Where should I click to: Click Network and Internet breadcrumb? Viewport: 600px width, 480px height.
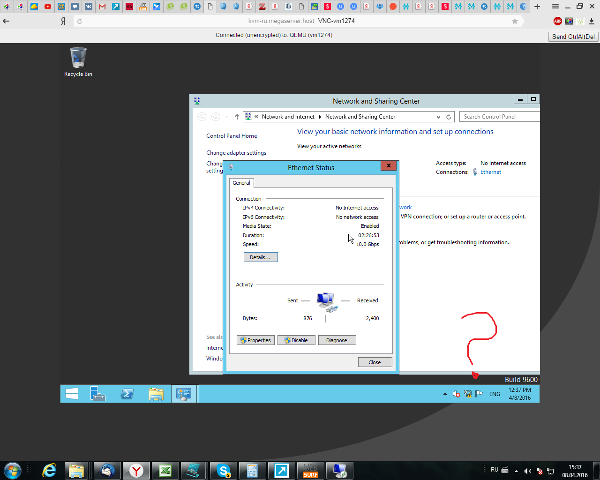tap(288, 117)
